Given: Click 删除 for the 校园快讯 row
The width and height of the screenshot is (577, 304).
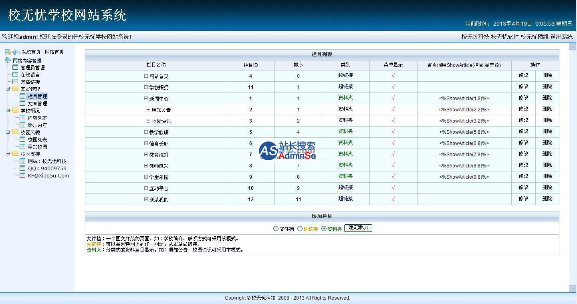Looking at the screenshot, I should click(547, 120).
